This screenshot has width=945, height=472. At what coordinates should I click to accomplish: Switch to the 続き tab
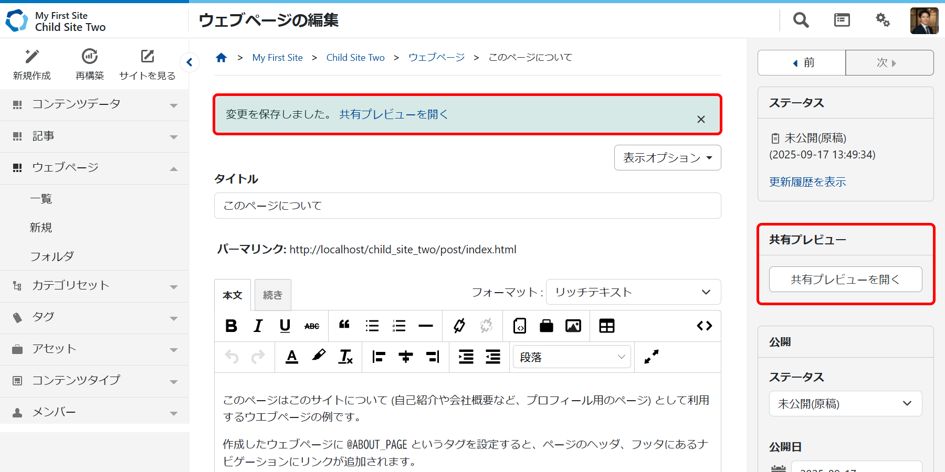click(x=272, y=295)
